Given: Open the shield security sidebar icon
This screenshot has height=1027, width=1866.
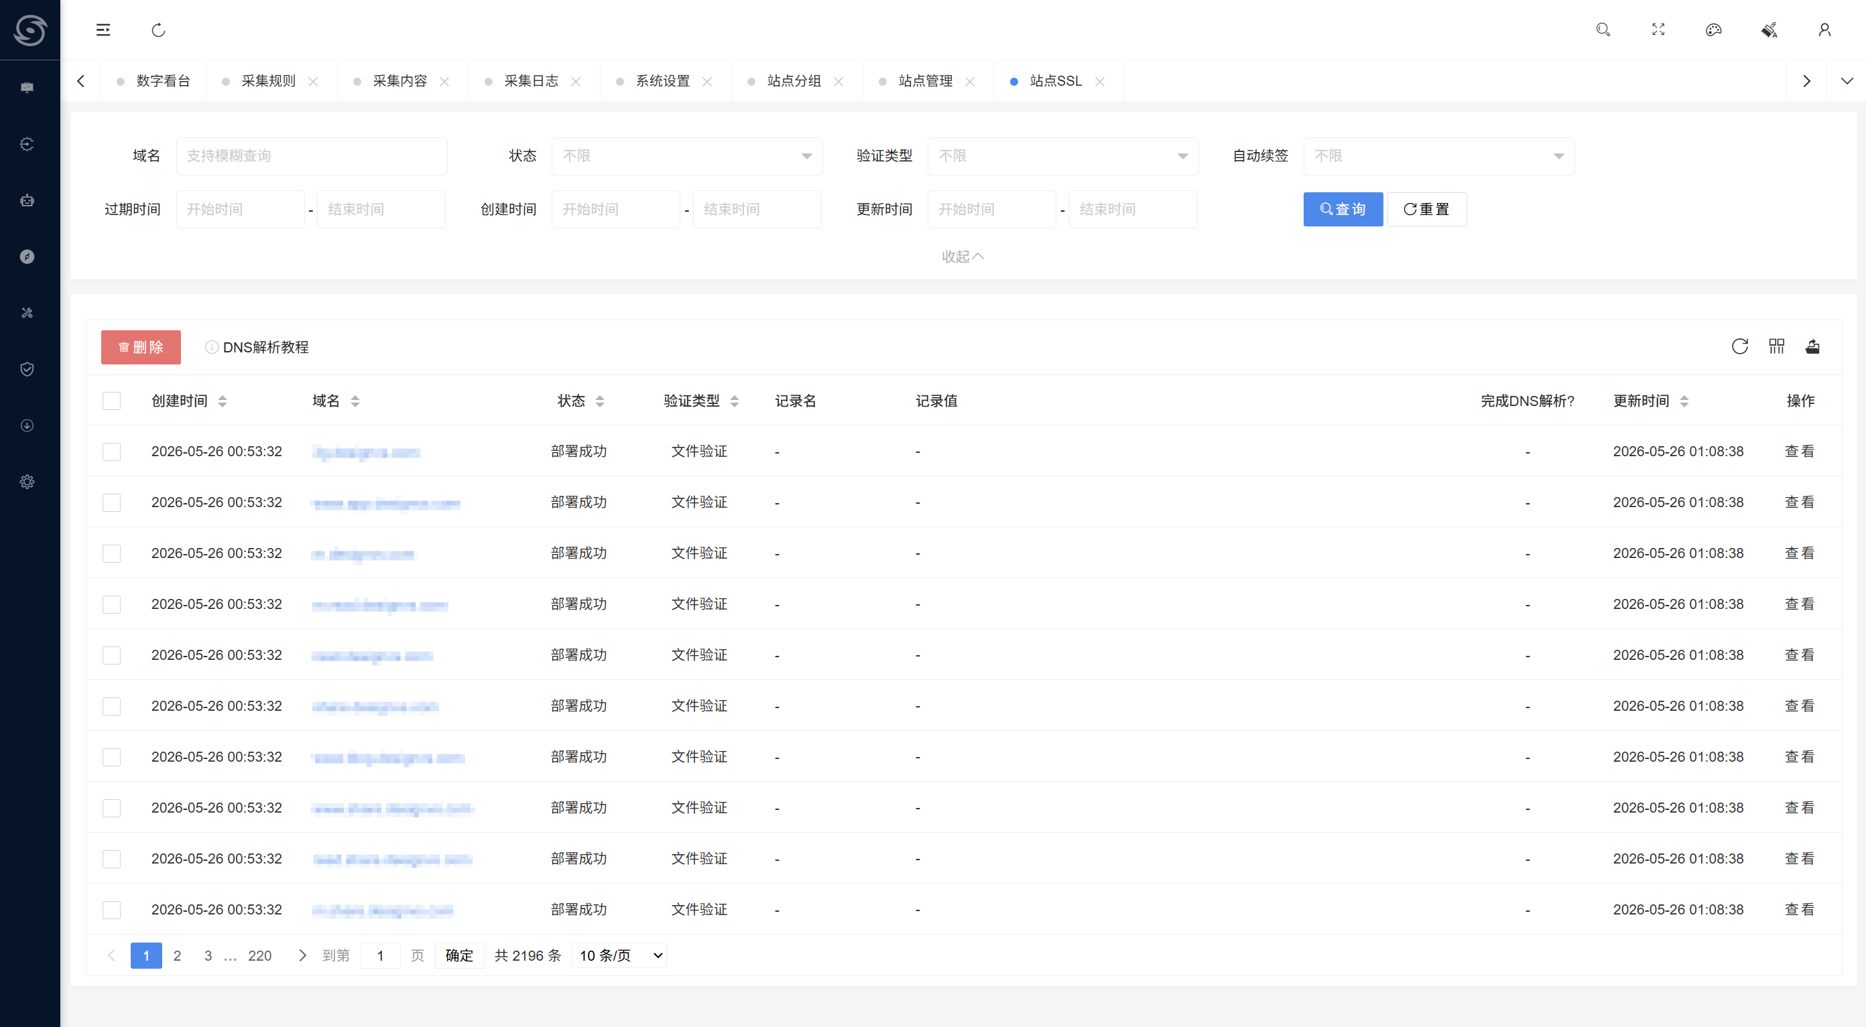Looking at the screenshot, I should [x=27, y=369].
